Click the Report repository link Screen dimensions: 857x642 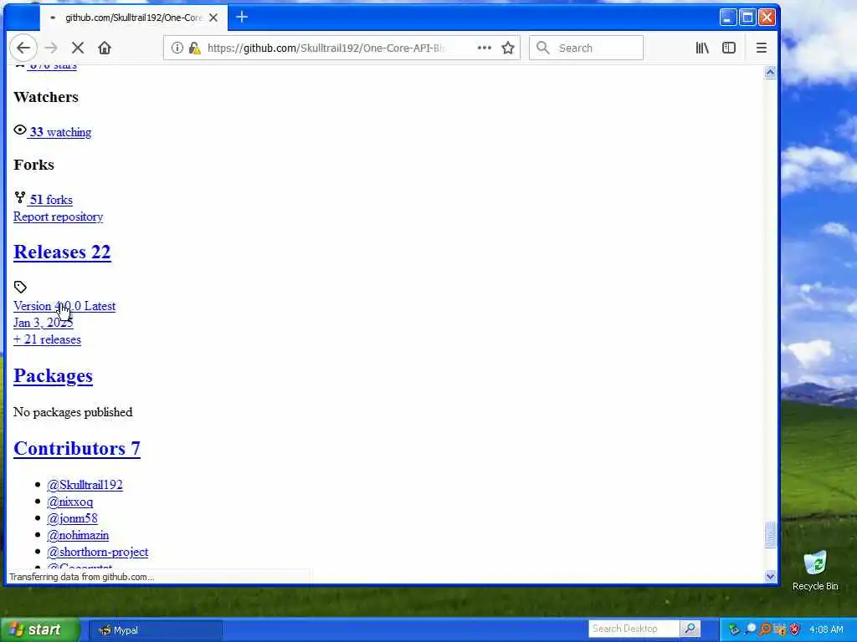coord(58,217)
